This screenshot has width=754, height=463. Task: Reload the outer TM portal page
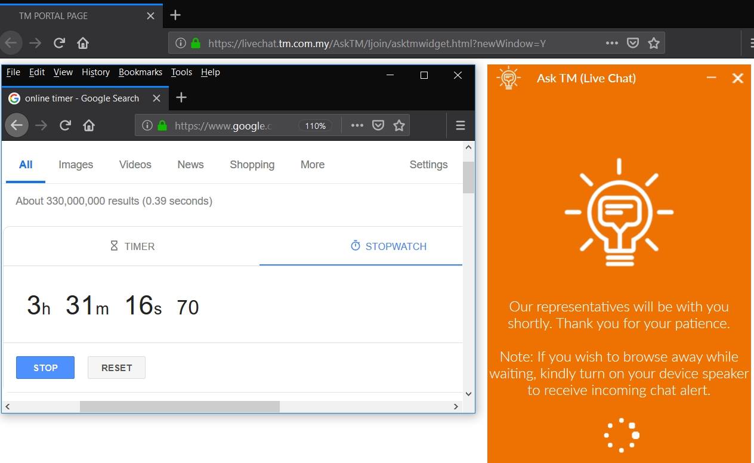pyautogui.click(x=59, y=43)
